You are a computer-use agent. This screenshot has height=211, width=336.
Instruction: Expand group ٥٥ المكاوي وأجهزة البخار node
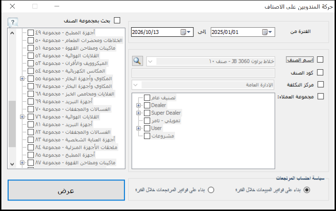click(x=22, y=79)
